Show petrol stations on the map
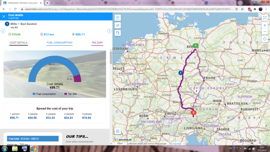The image size is (270, 152). tap(118, 33)
